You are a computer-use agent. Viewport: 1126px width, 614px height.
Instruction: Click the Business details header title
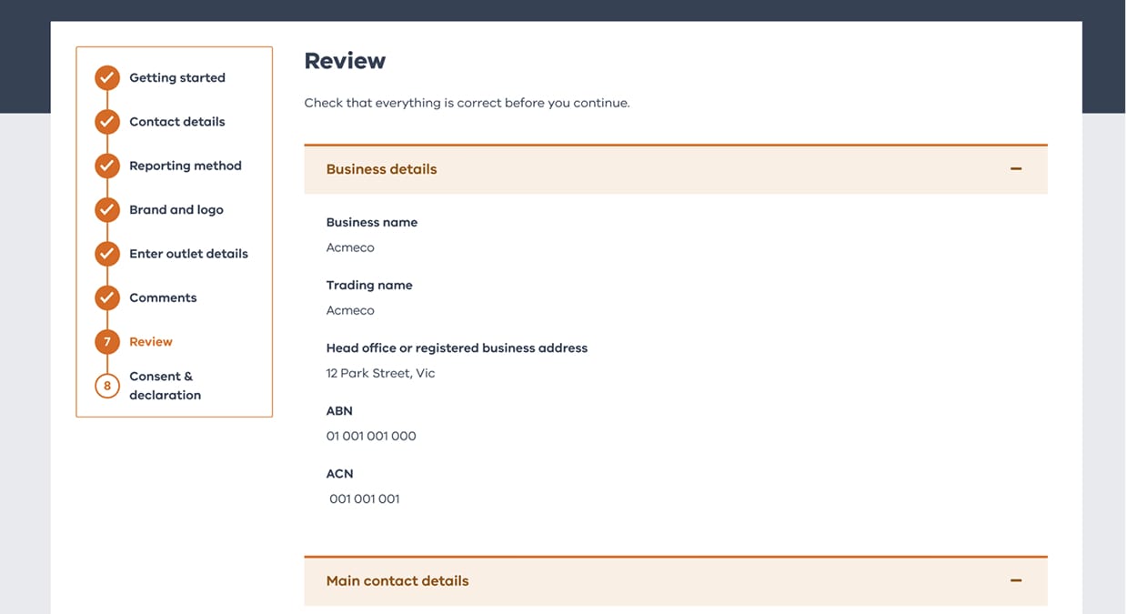pyautogui.click(x=381, y=169)
